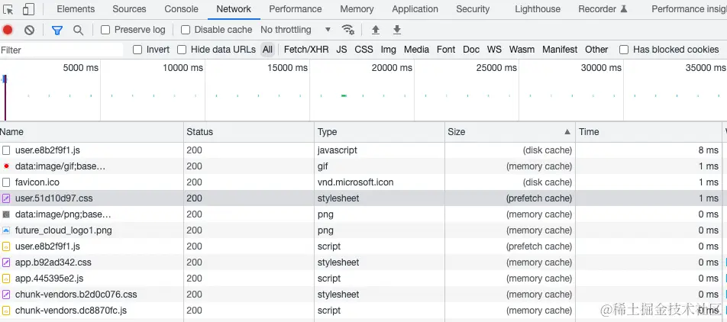Viewport: 727px width, 322px height.
Task: Sort by the Name column header
Action: coord(92,132)
